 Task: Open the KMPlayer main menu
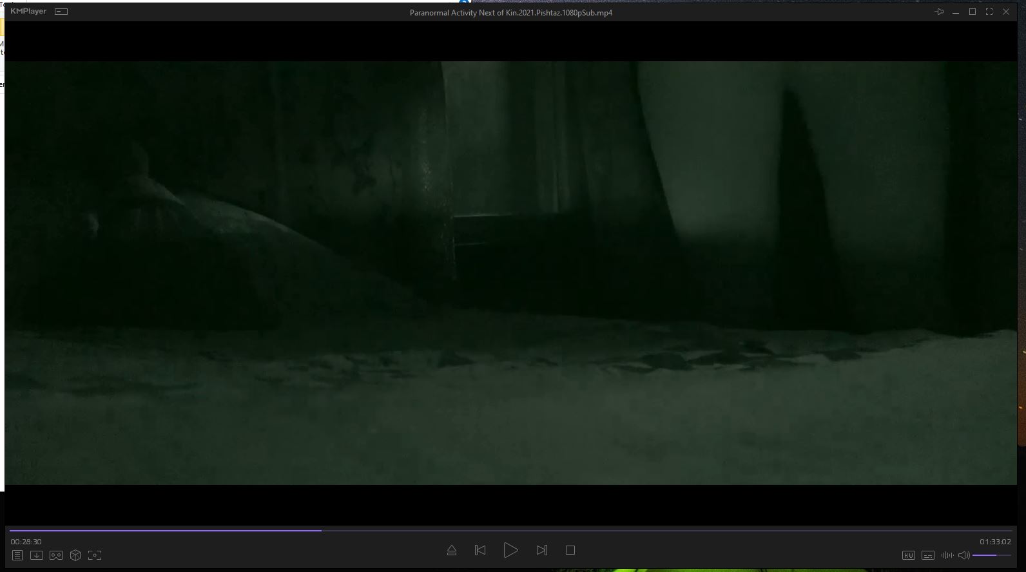tap(28, 12)
